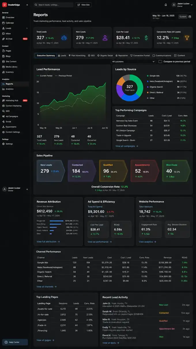Image resolution: width=196 pixels, height=349 pixels.
Task: Click the Won Deals pipeline stage
Action: pos(176,171)
